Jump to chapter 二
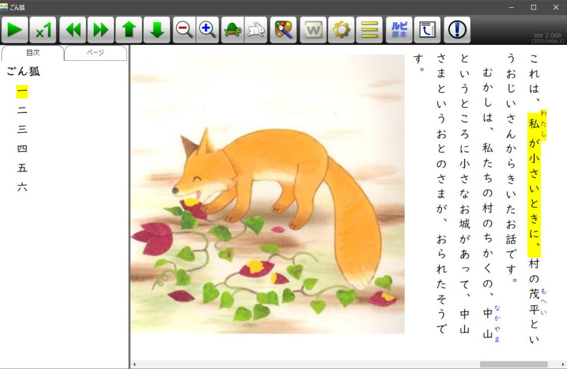Screen dimensions: 567x369 pyautogui.click(x=22, y=110)
